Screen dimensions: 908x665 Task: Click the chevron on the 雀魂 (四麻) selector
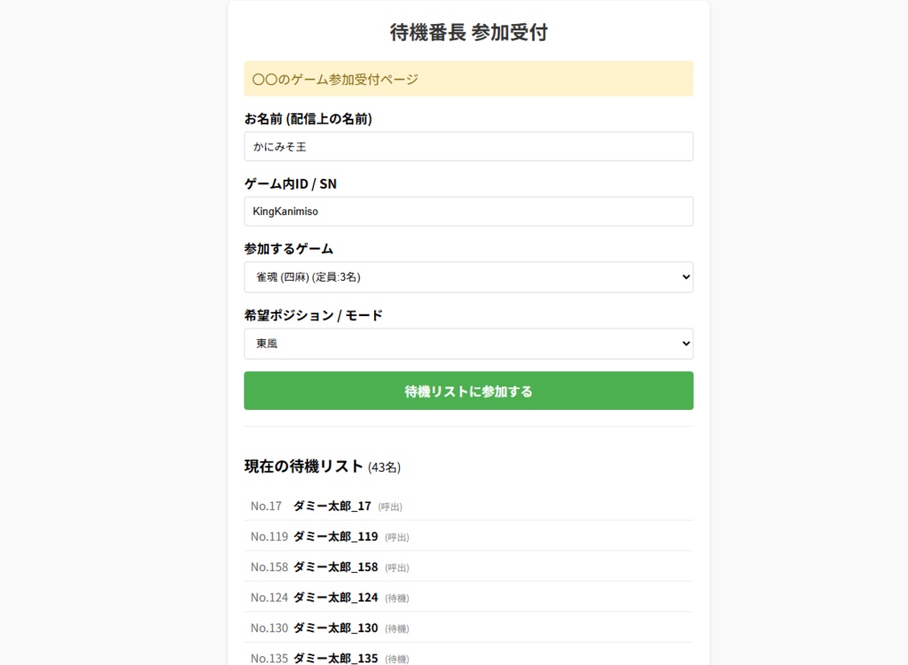685,276
